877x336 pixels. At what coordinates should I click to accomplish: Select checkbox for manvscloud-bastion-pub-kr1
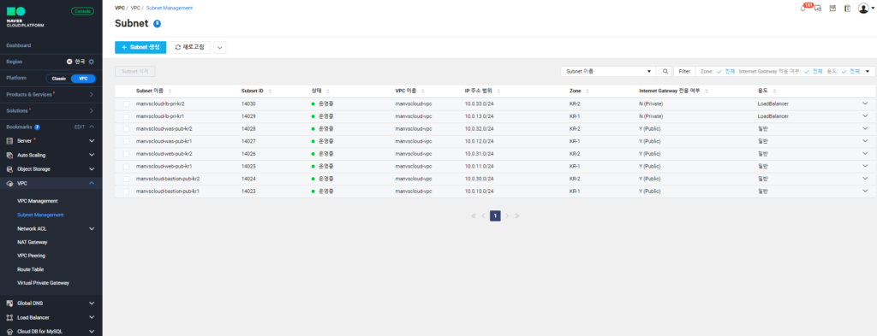coord(127,192)
